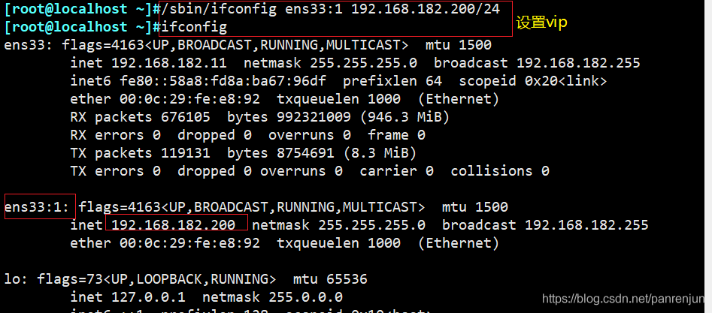Click the collisions 0 text in TX errors
712x313 pixels.
point(500,171)
